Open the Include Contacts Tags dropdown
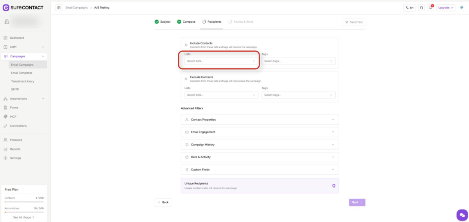Screen dimensions: 469x222 (x=299, y=61)
